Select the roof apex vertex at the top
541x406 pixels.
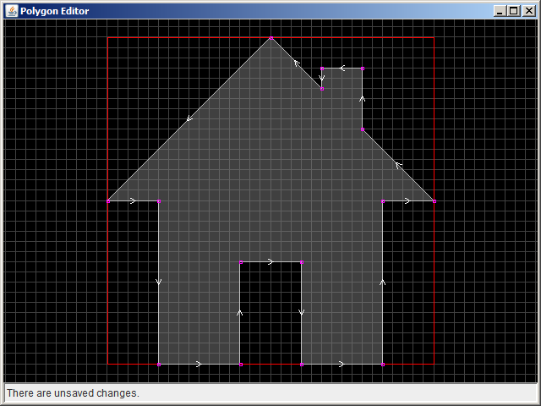click(271, 38)
